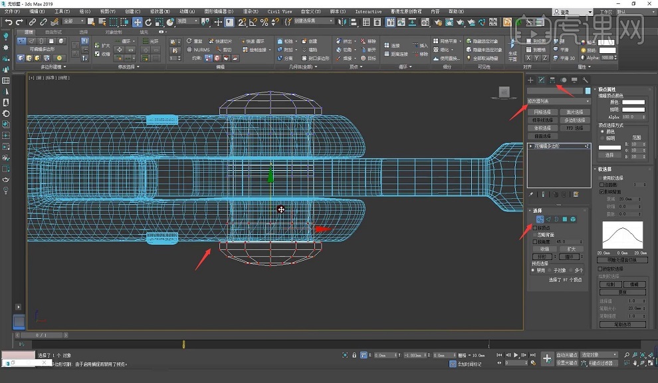Expand the 可编辑多边形 modifier stack entry
This screenshot has height=383, width=658.
(530, 146)
